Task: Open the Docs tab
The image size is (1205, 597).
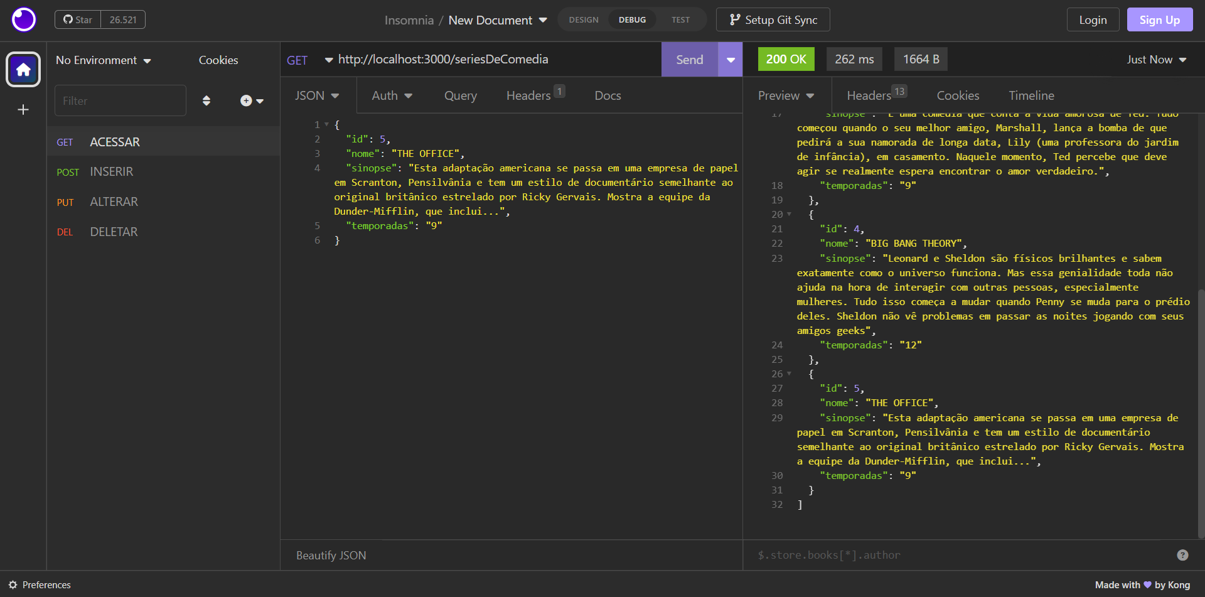Action: 608,95
